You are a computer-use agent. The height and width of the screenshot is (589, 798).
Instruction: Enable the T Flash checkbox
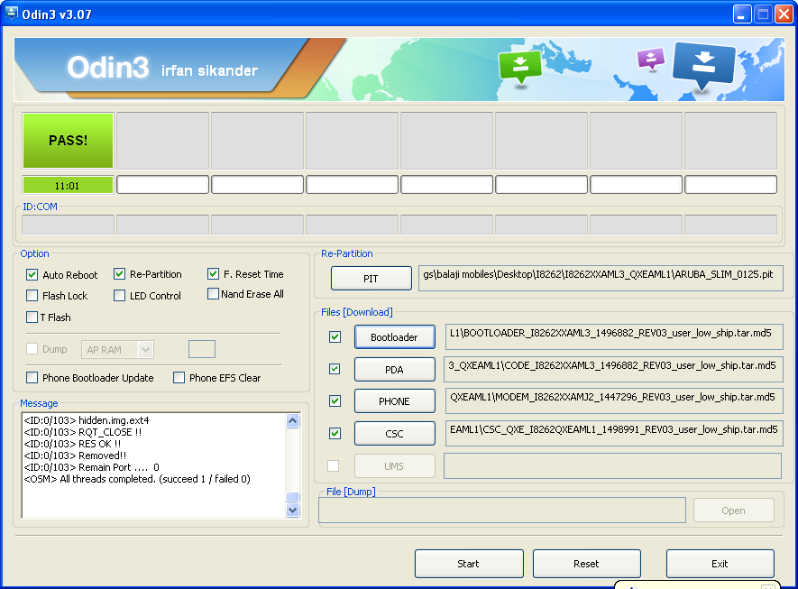pos(32,318)
